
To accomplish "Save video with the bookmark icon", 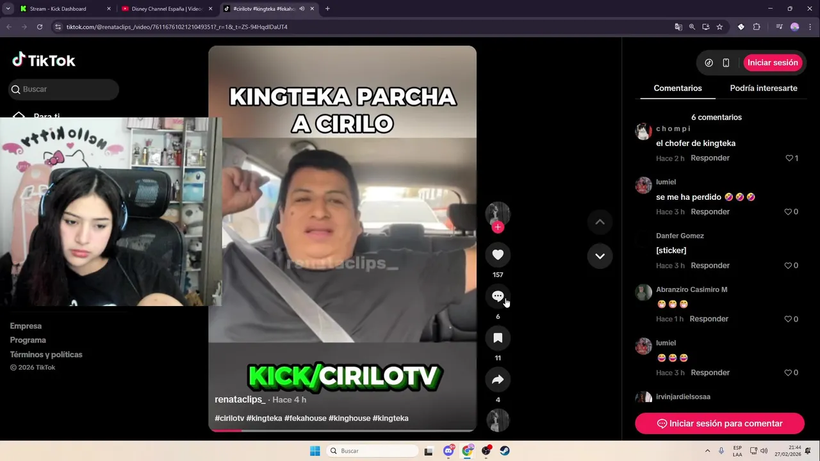I will point(498,338).
